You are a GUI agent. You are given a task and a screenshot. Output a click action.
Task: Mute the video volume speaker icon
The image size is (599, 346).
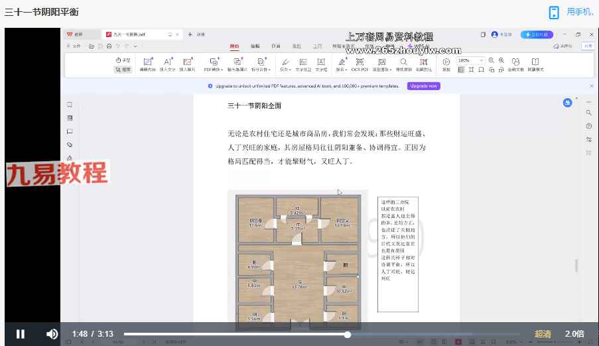52,334
